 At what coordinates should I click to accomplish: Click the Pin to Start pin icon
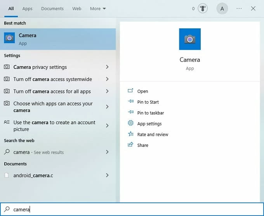coord(130,102)
